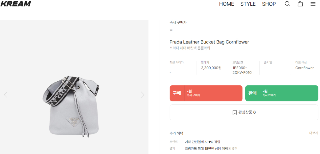Image resolution: width=320 pixels, height=154 pixels.
Task: Open the search magnifier icon
Action: (287, 4)
